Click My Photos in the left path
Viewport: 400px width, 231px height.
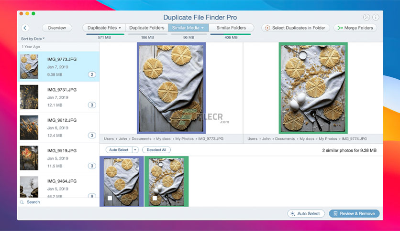point(184,139)
